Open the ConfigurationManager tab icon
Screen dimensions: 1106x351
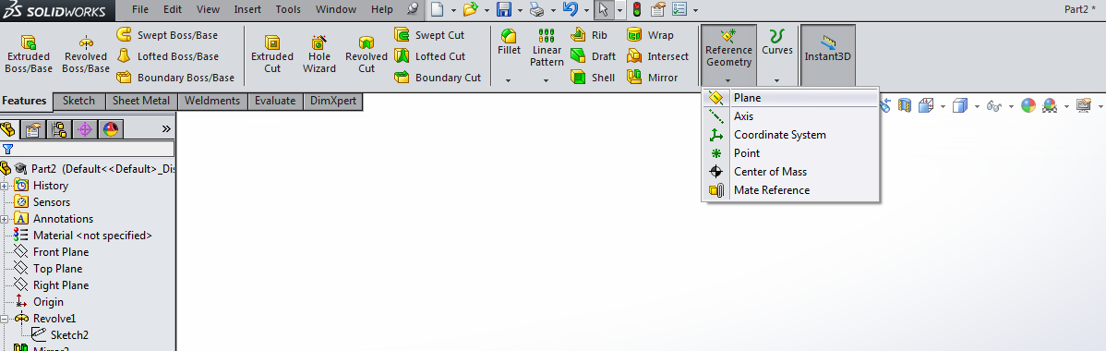point(58,129)
